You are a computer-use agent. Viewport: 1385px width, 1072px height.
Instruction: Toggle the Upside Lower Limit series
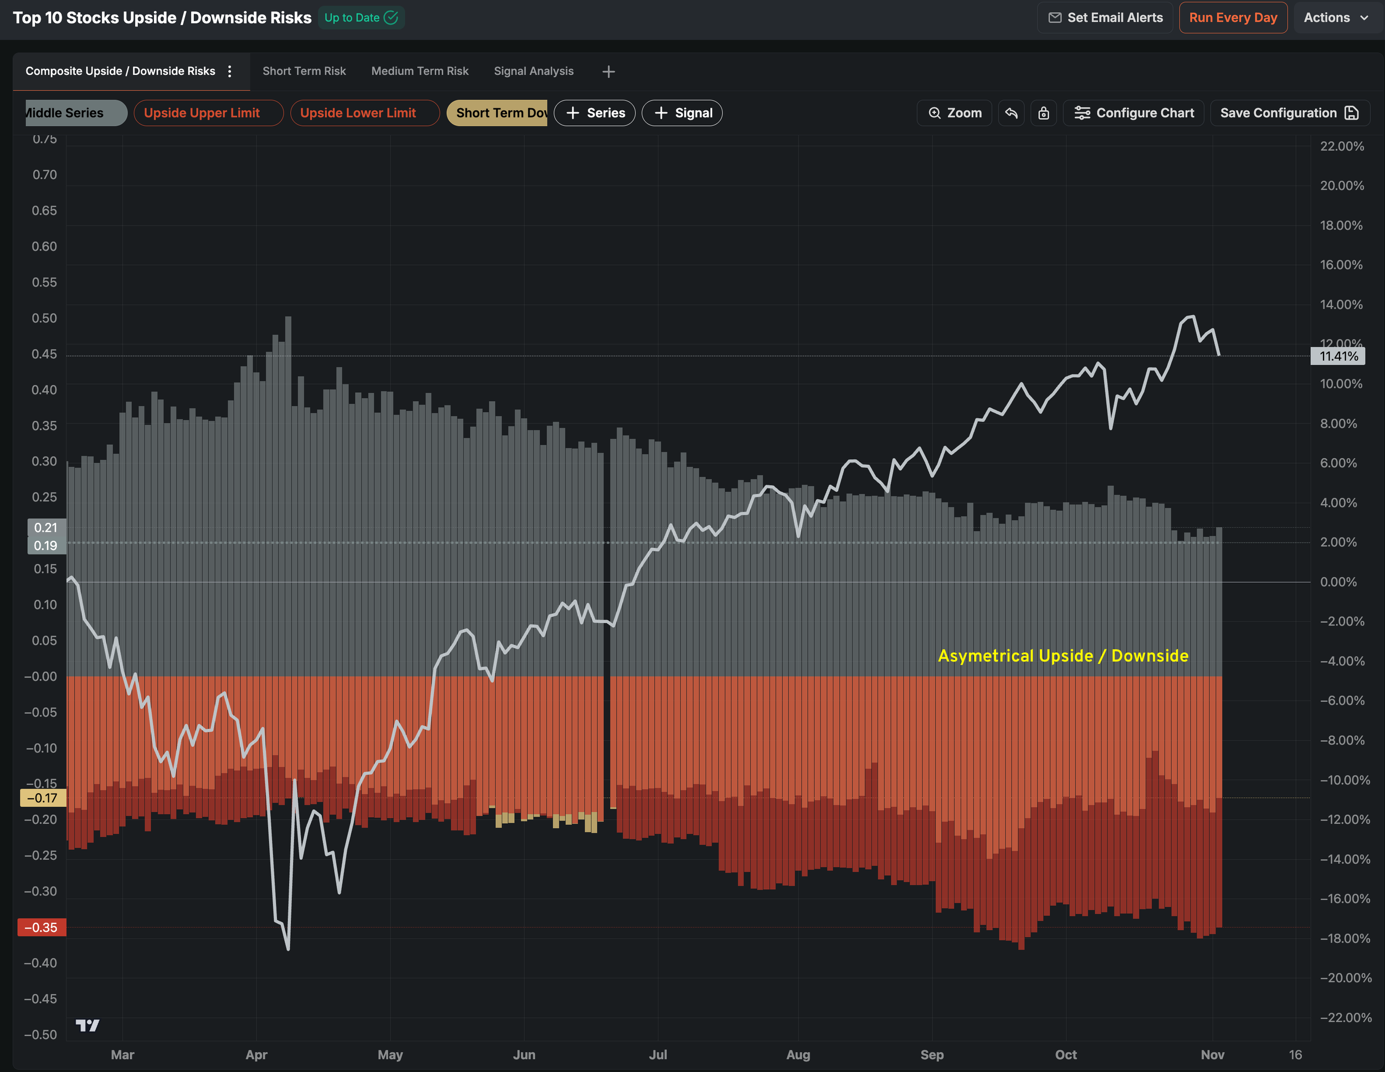tap(364, 113)
